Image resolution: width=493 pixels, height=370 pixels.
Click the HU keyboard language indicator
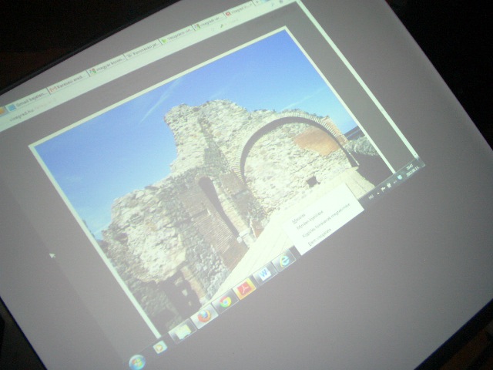372,197
